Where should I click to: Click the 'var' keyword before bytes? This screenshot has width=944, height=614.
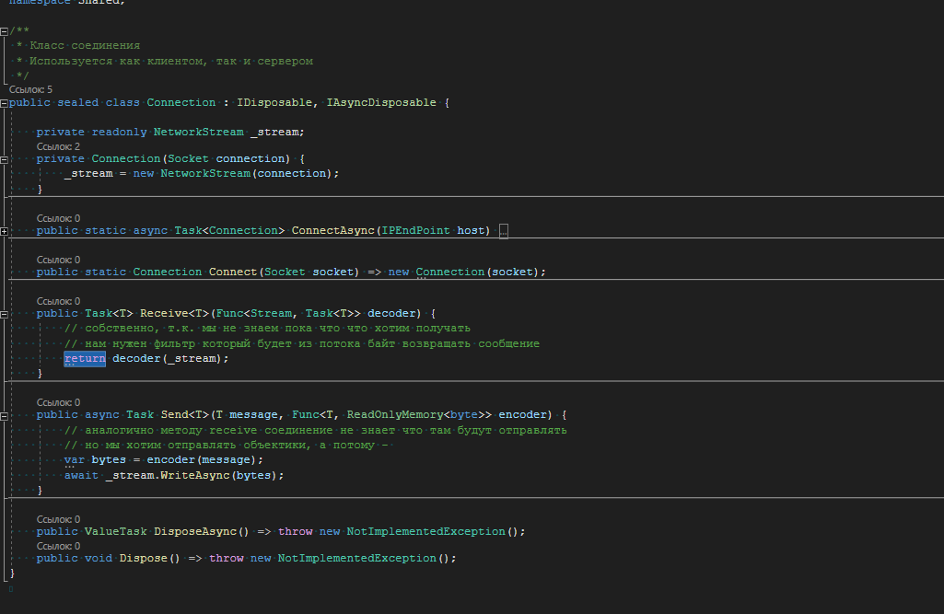75,459
